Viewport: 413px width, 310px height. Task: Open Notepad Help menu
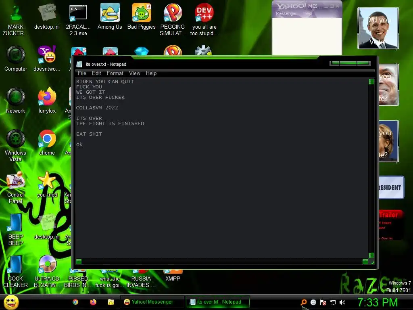point(151,73)
